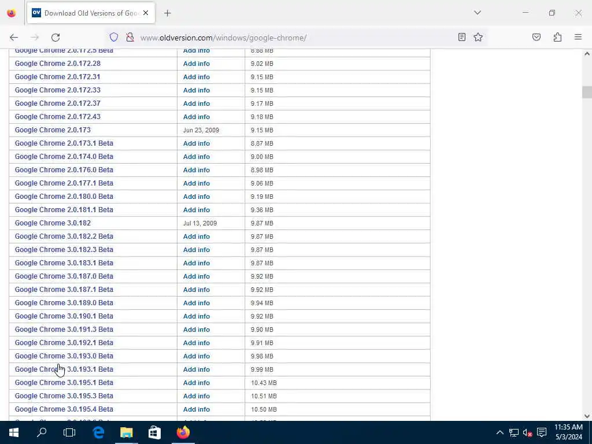592x444 pixels.
Task: Click the insecure connection padlock icon
Action: 130,38
